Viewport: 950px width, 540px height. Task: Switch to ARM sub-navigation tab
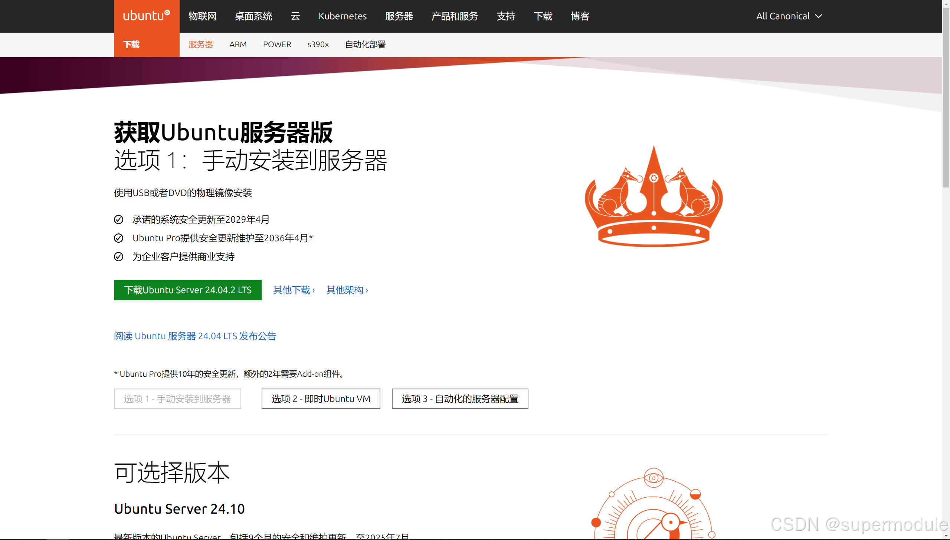(237, 45)
